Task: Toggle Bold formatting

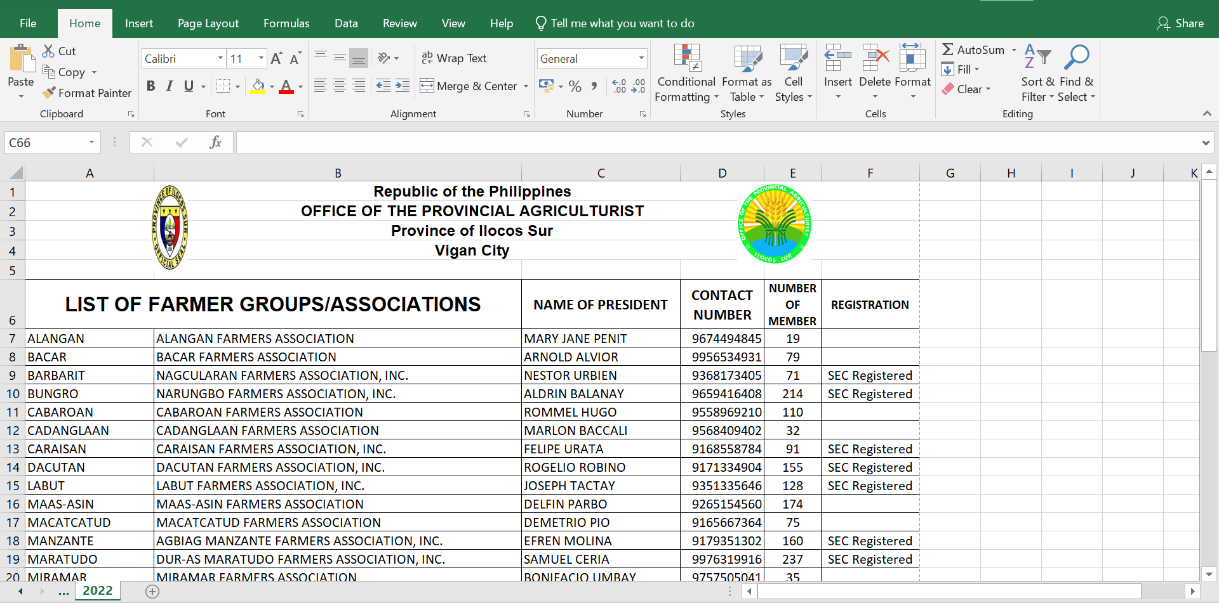Action: [151, 86]
